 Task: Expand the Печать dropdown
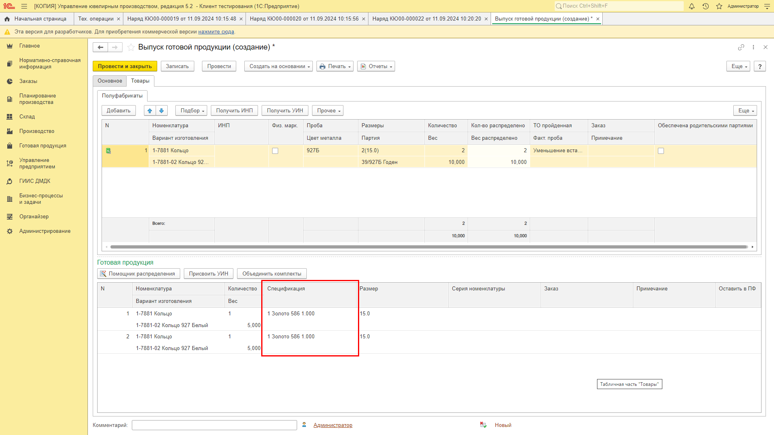(x=335, y=66)
